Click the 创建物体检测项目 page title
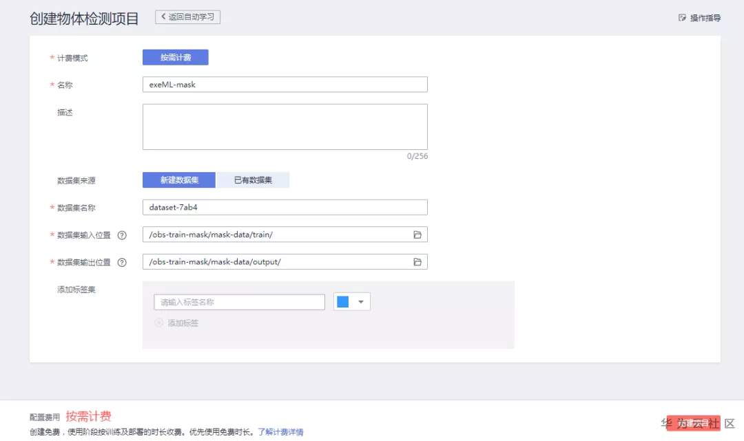Image resolution: width=744 pixels, height=441 pixels. point(84,19)
